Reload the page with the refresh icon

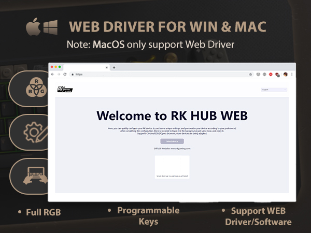[x=65, y=74]
